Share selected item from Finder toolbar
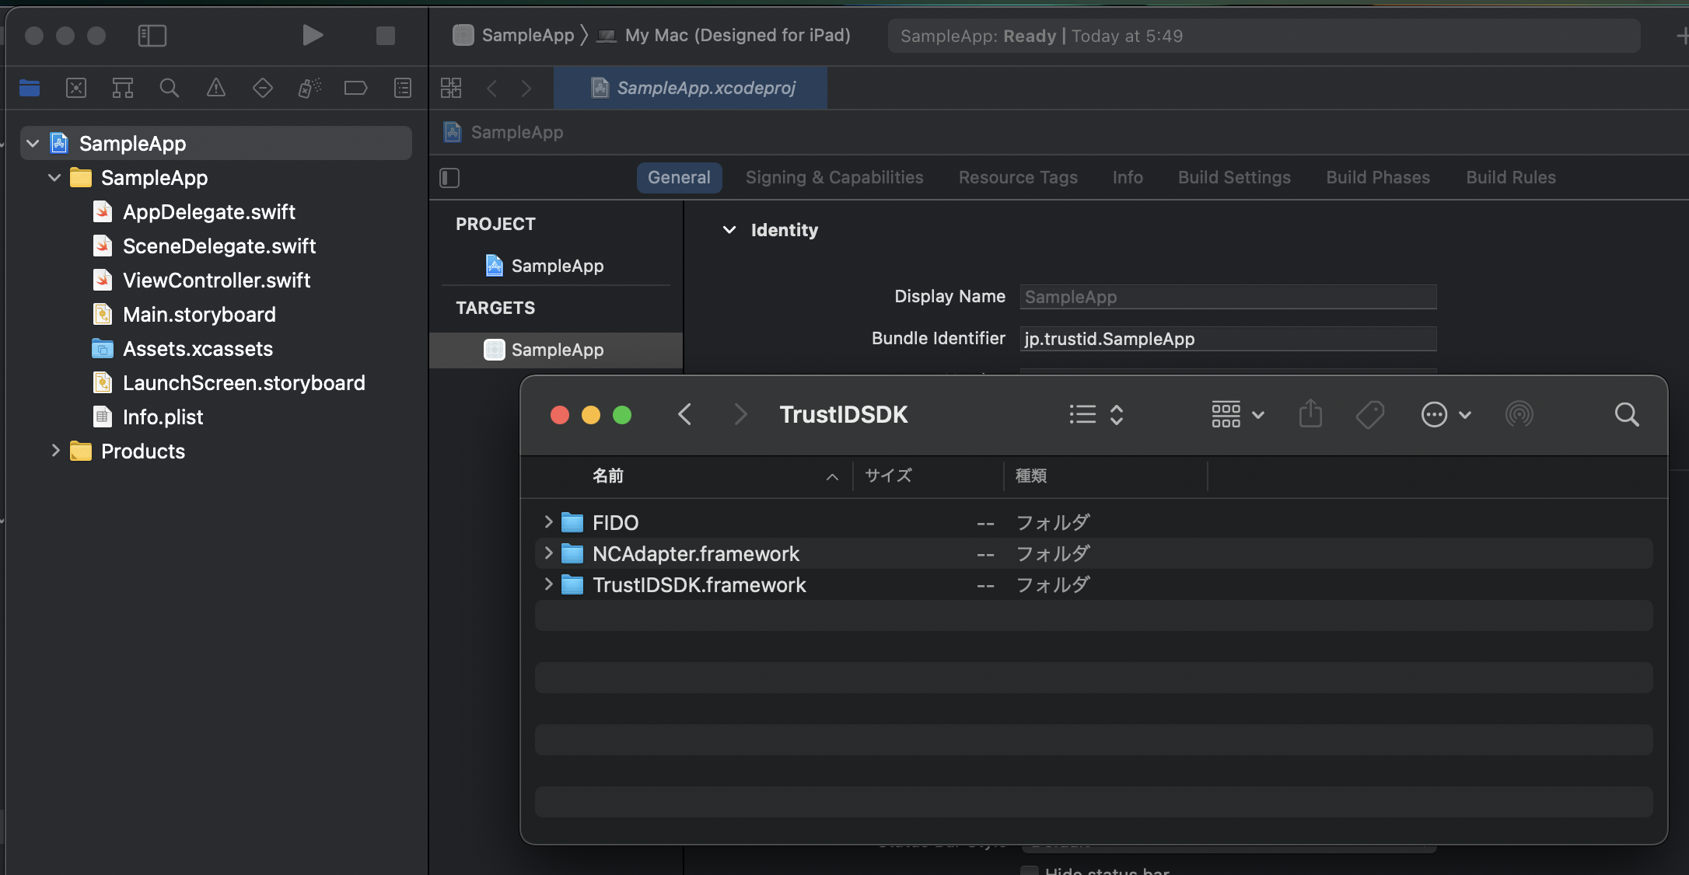1689x875 pixels. coord(1310,413)
